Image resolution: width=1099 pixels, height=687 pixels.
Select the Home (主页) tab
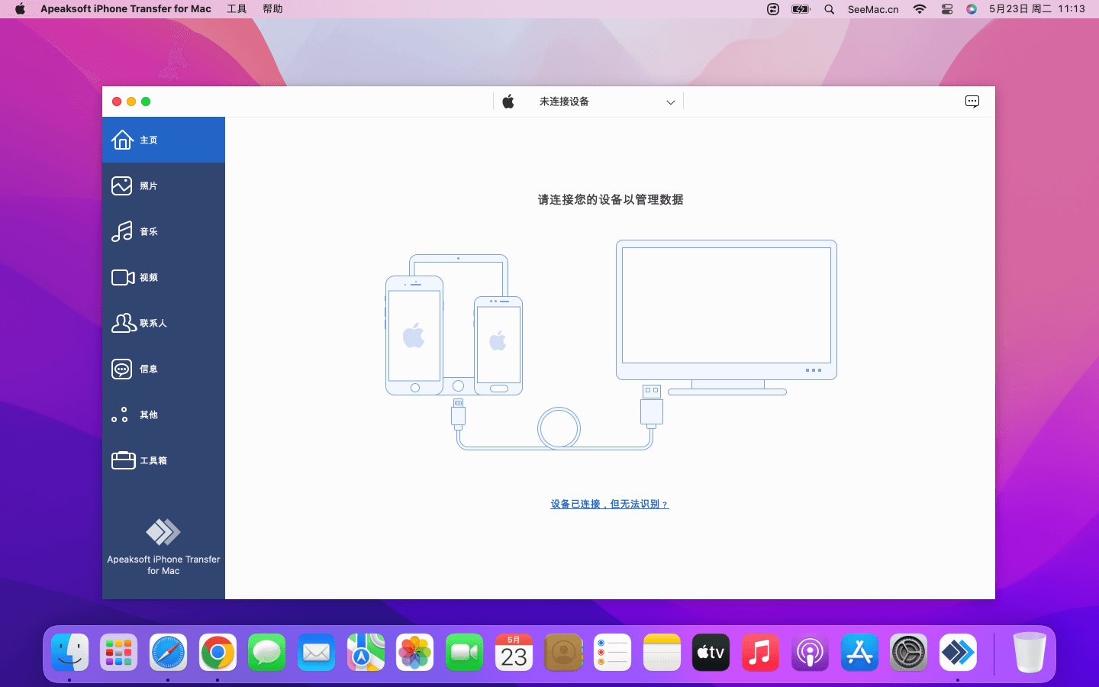point(148,140)
